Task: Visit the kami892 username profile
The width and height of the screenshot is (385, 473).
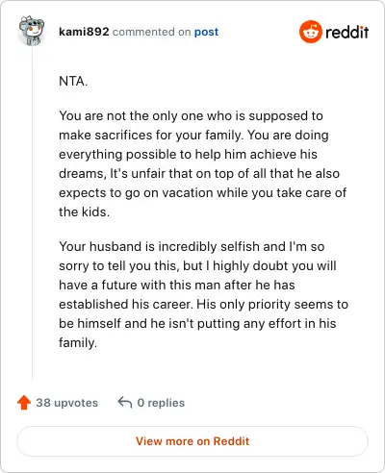Action: point(84,32)
